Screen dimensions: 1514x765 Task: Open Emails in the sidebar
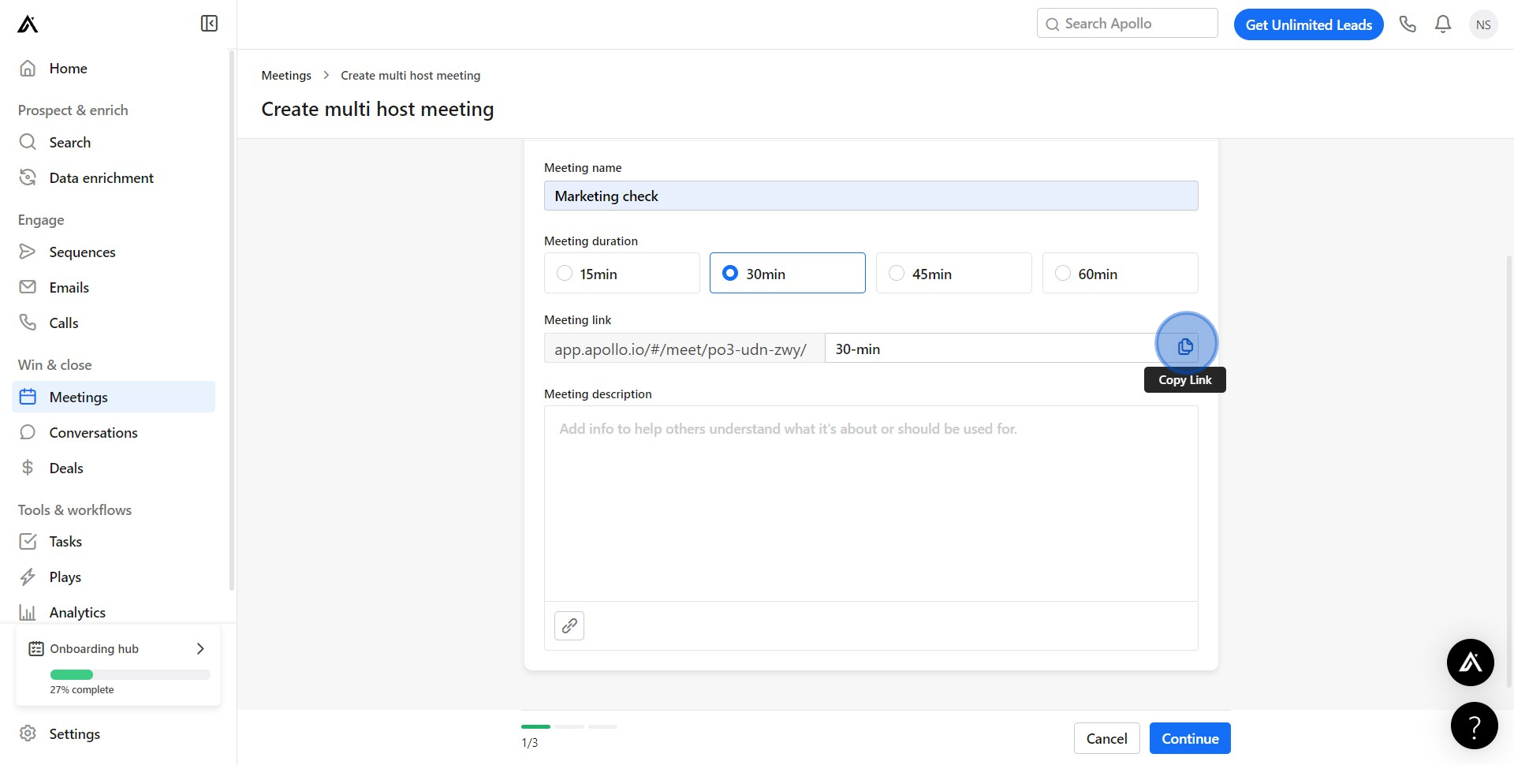(x=114, y=287)
